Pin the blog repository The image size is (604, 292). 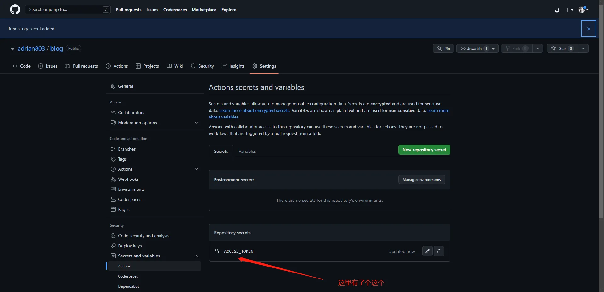(x=443, y=48)
